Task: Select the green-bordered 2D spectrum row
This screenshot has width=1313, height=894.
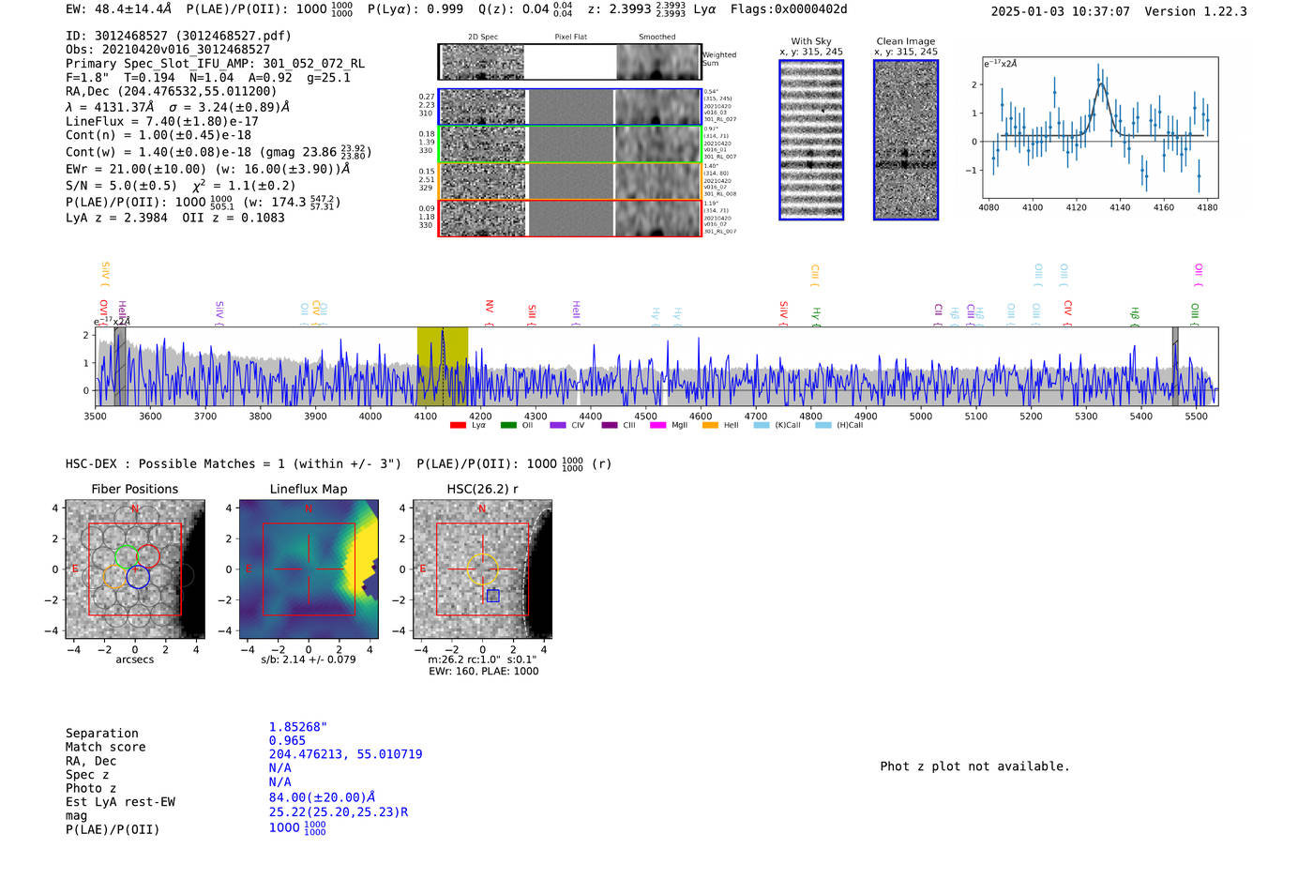Action: point(569,144)
